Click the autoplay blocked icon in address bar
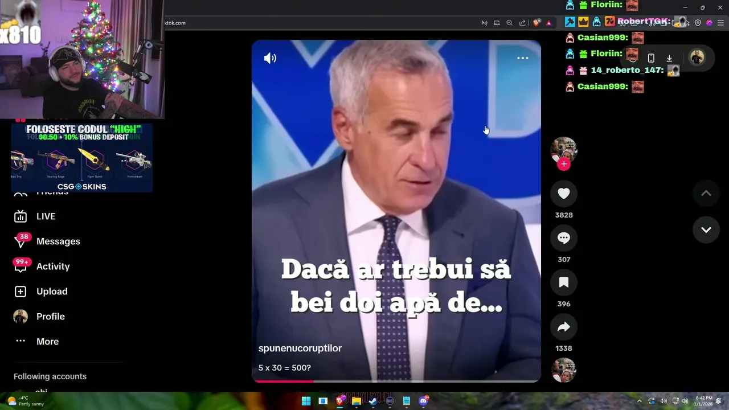The height and width of the screenshot is (410, 729). pos(484,23)
